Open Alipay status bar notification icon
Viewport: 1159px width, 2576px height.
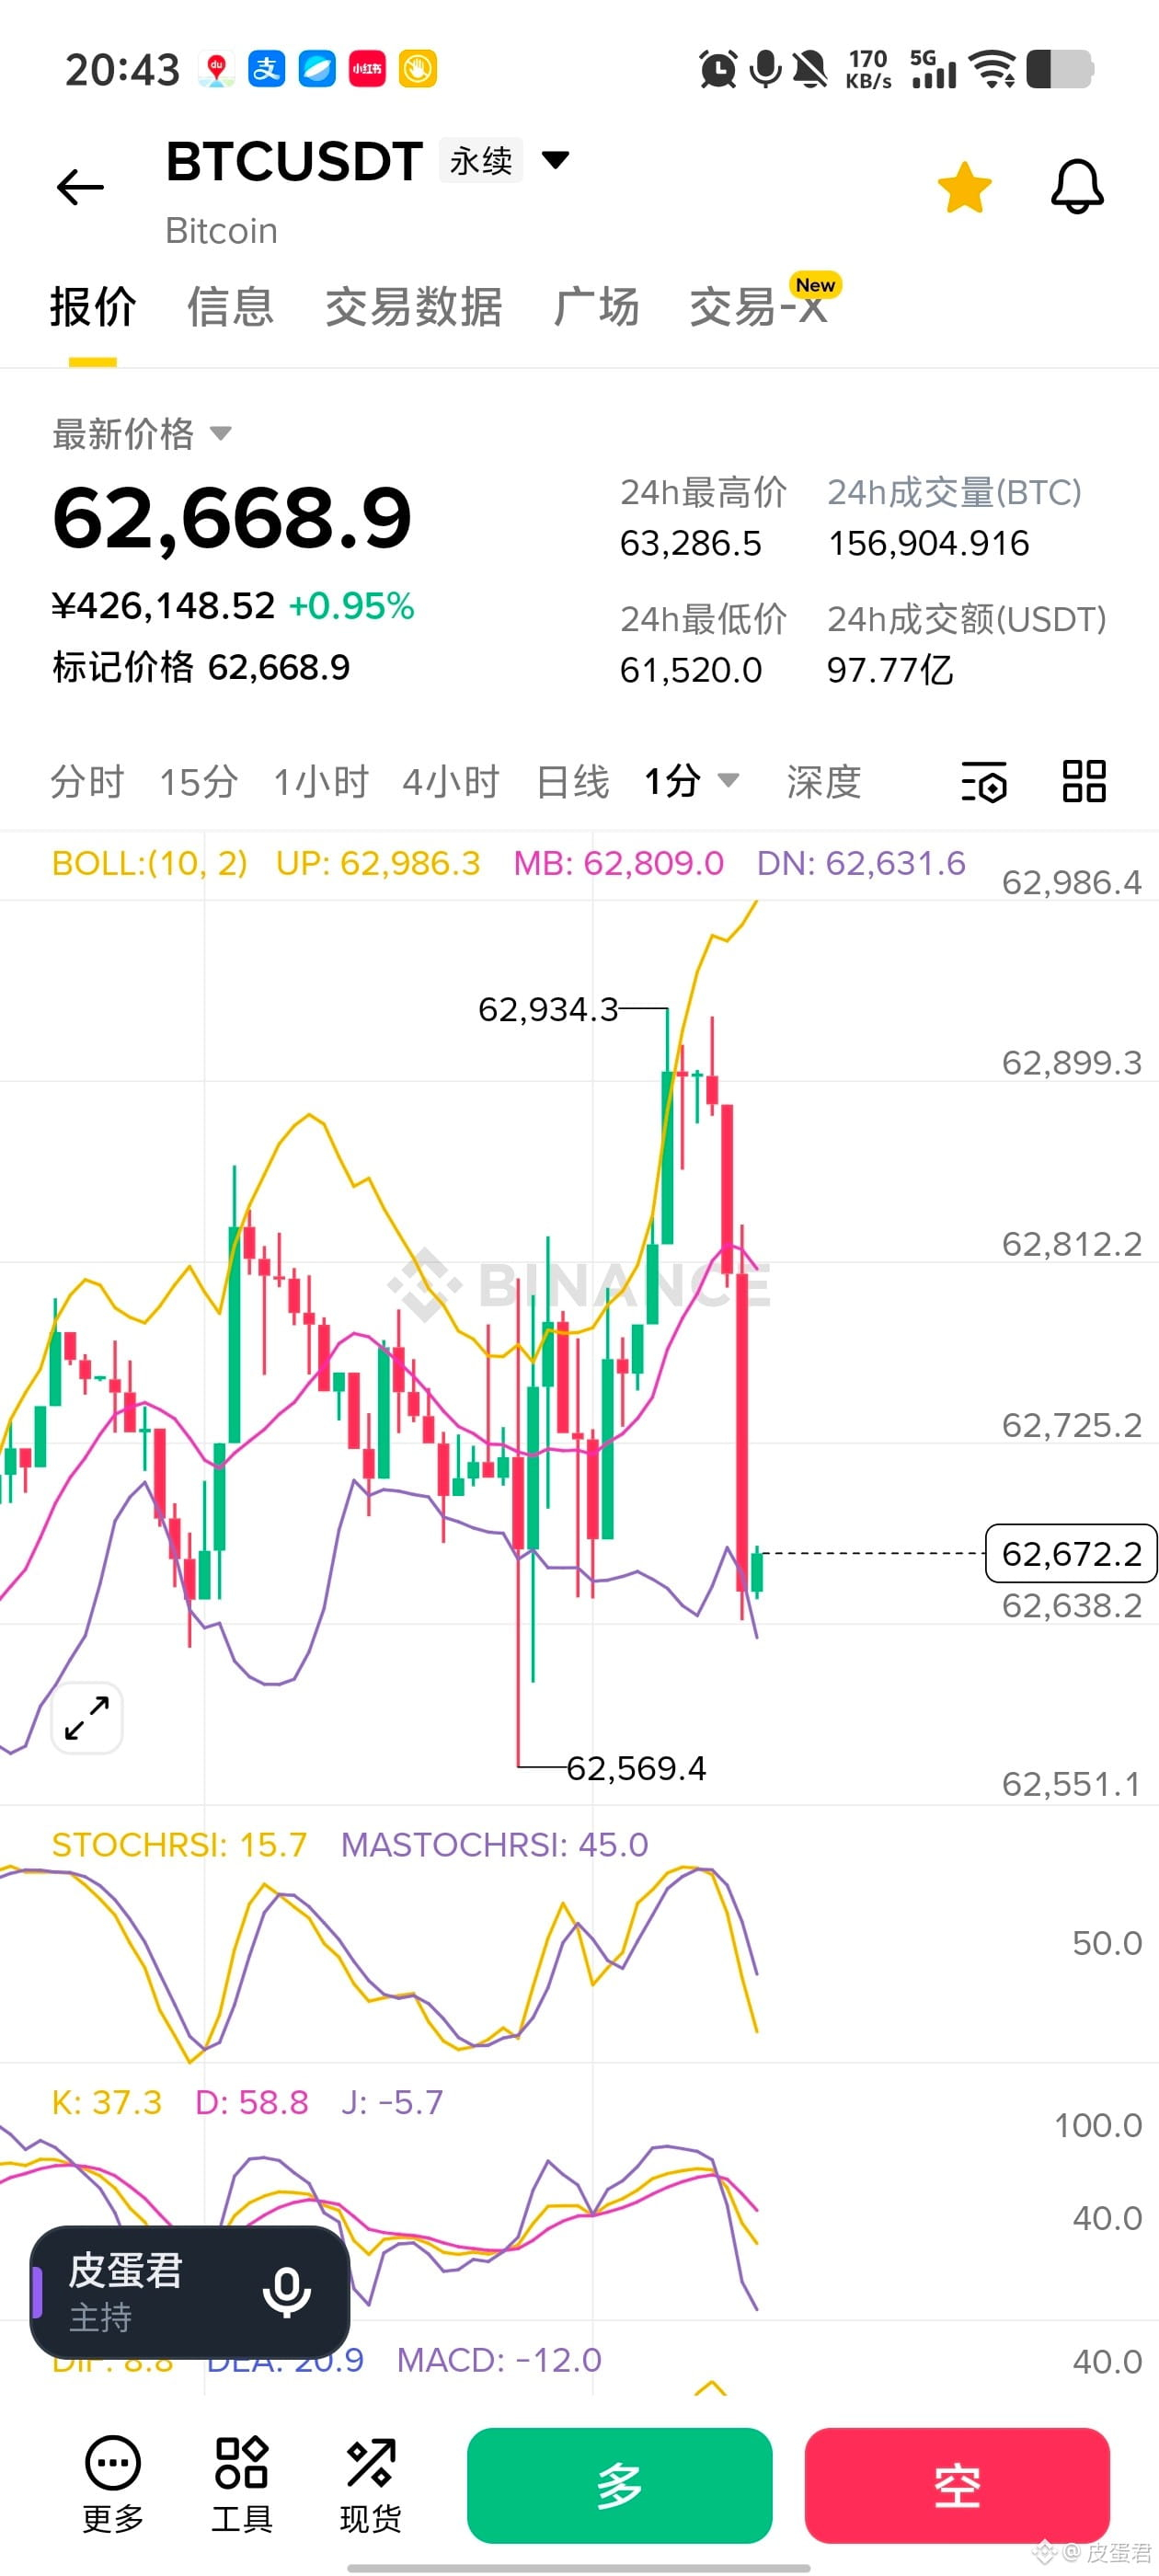pyautogui.click(x=266, y=69)
